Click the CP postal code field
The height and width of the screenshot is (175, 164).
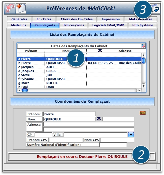(43, 135)
